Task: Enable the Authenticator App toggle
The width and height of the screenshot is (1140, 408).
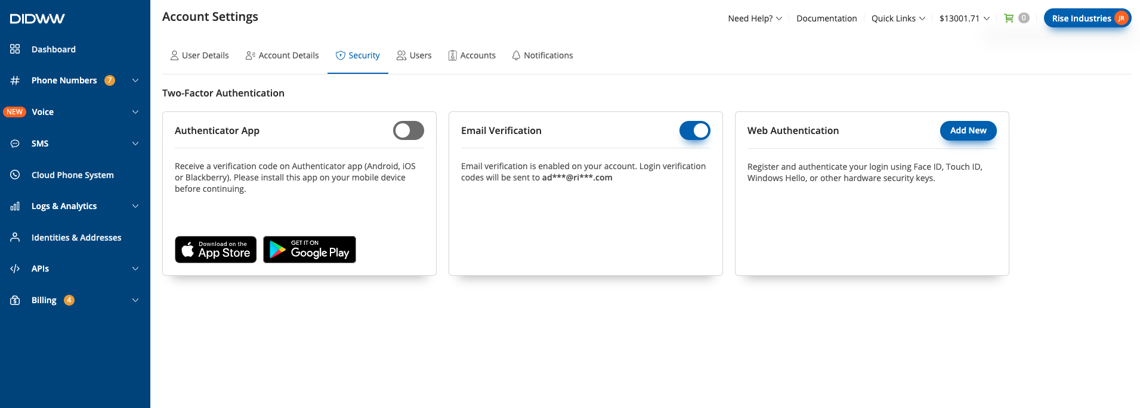Action: click(409, 130)
